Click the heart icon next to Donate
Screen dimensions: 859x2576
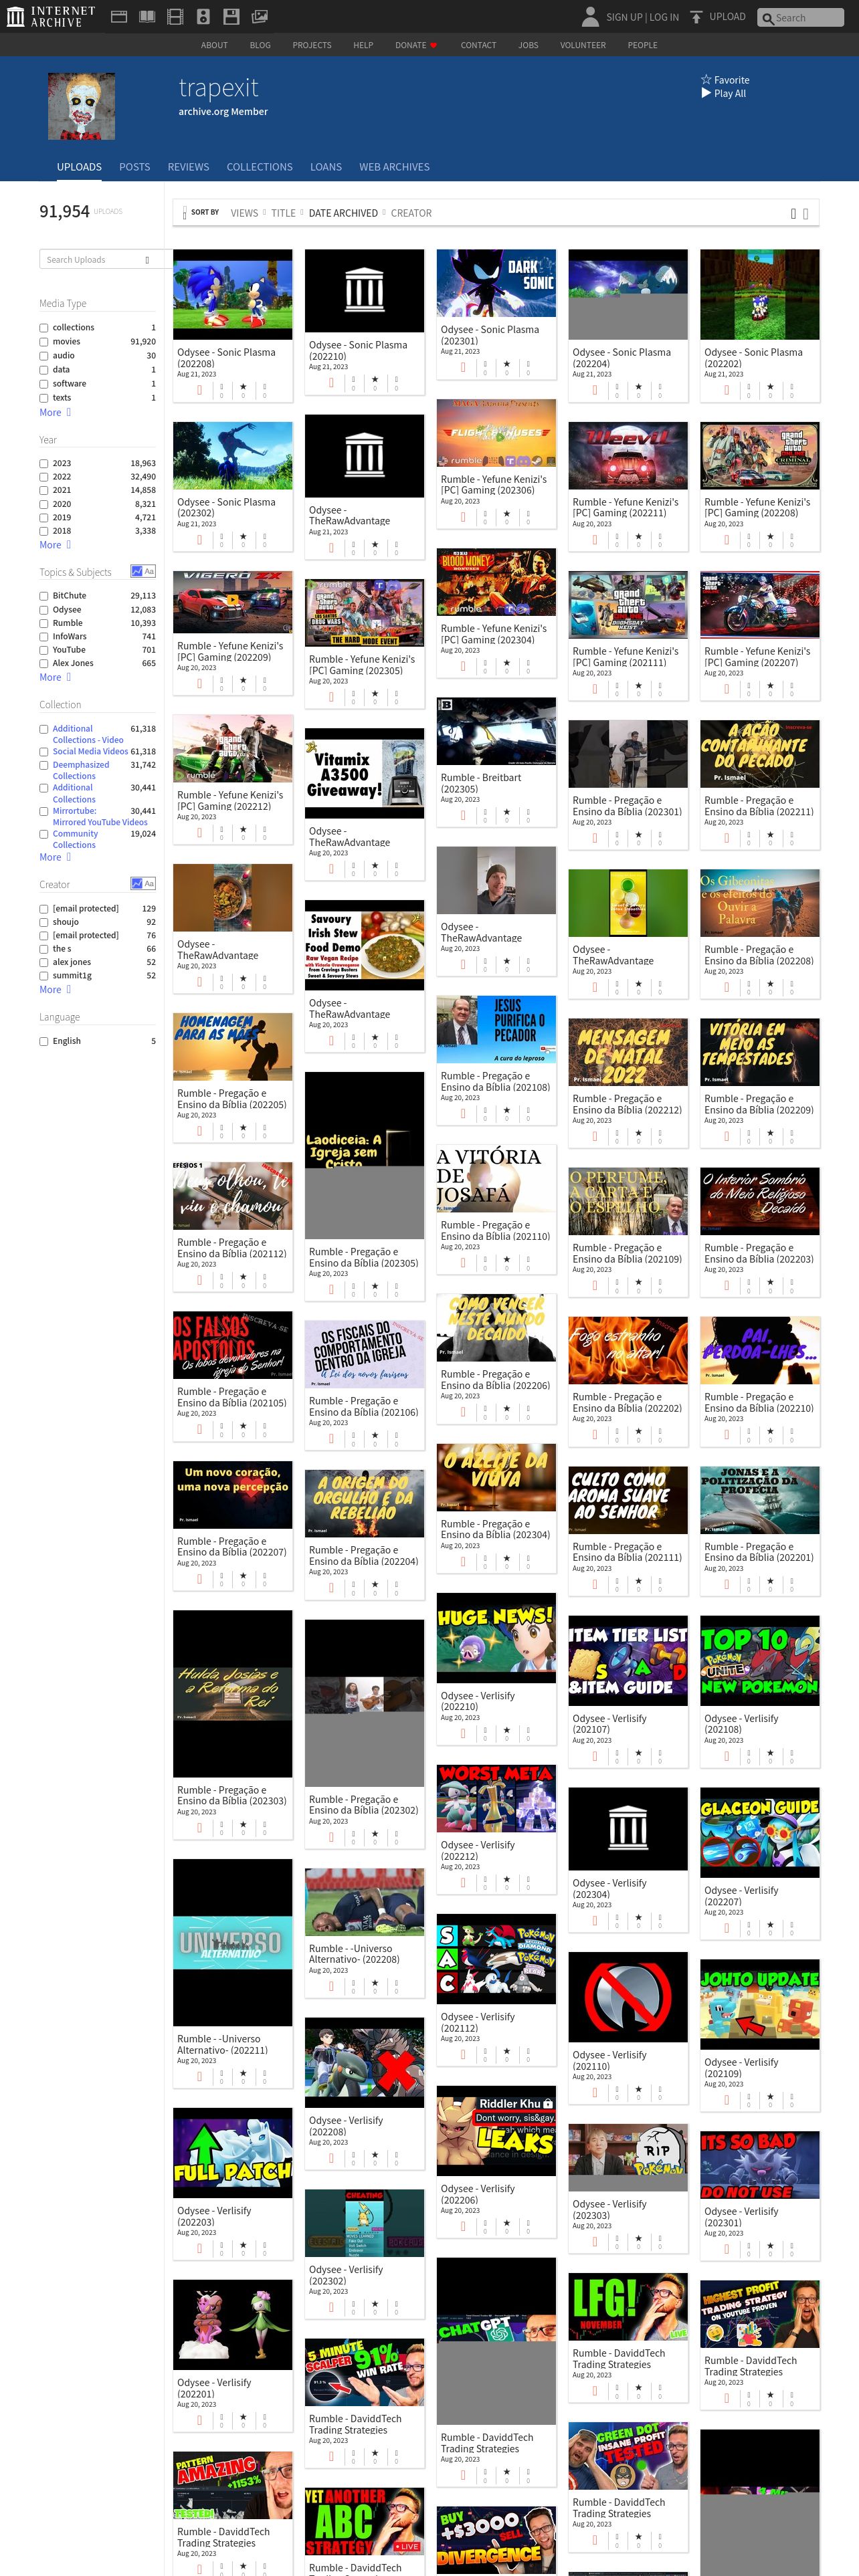[433, 45]
